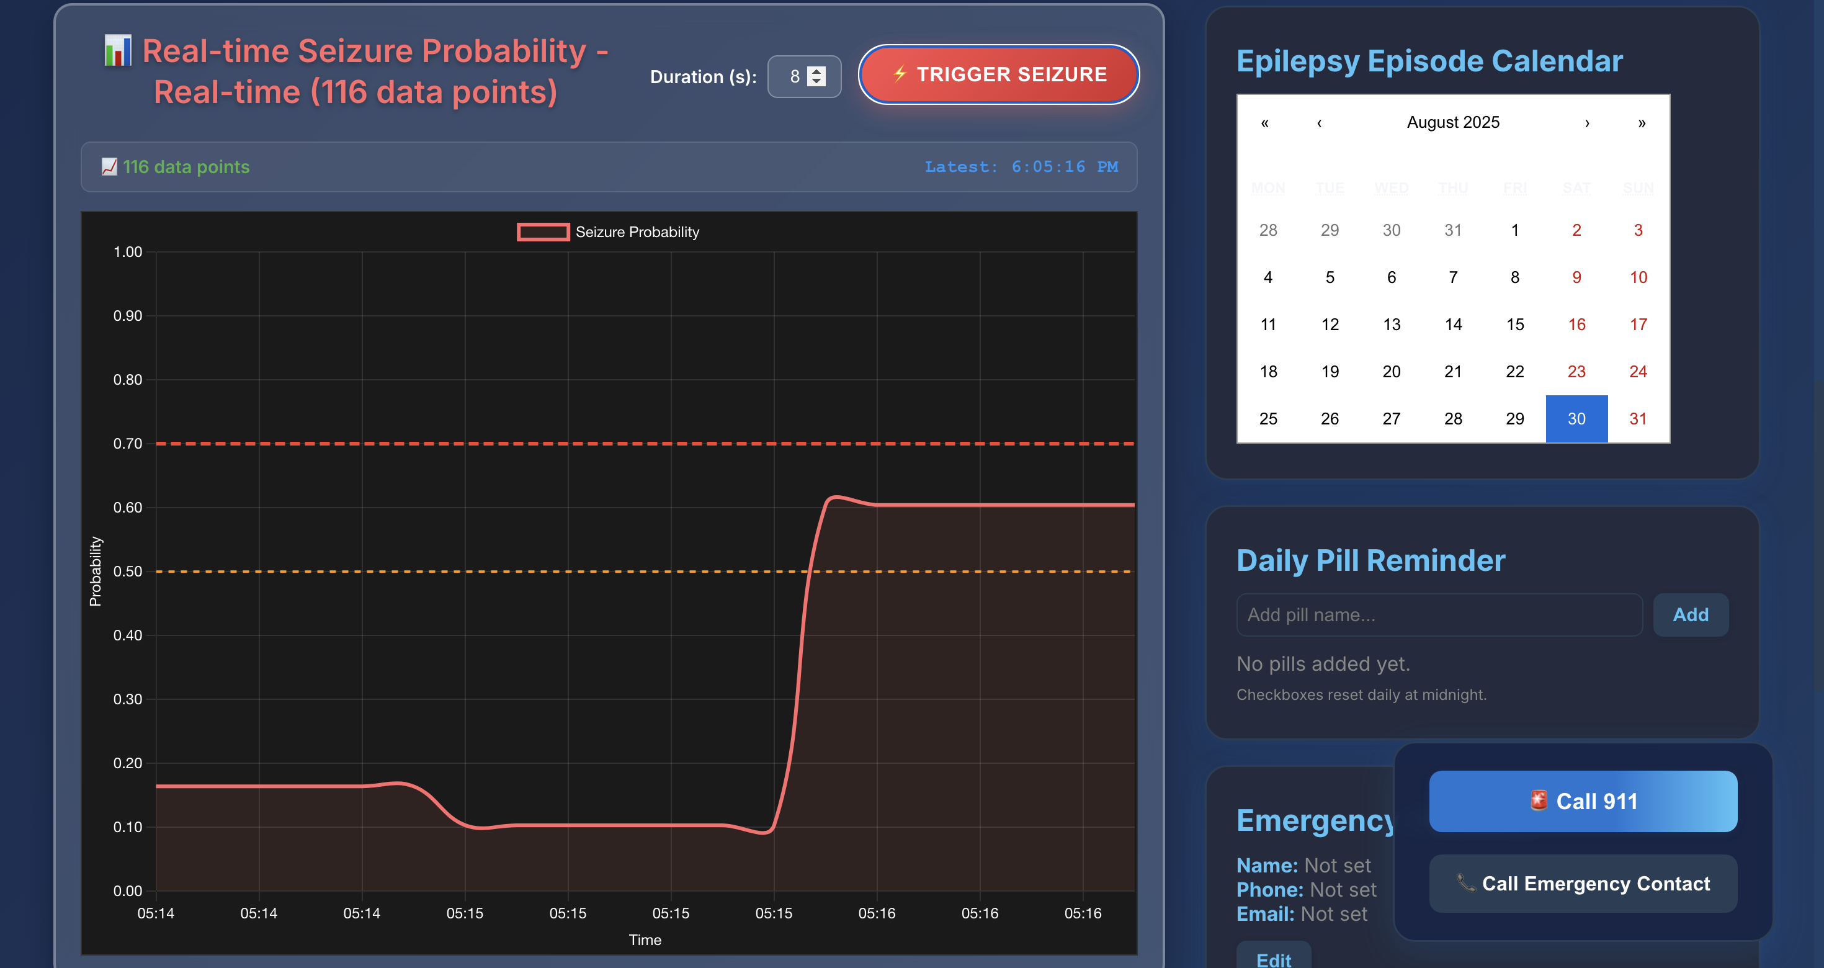Increase duration with stepper up arrow
The image size is (1824, 968).
(817, 71)
